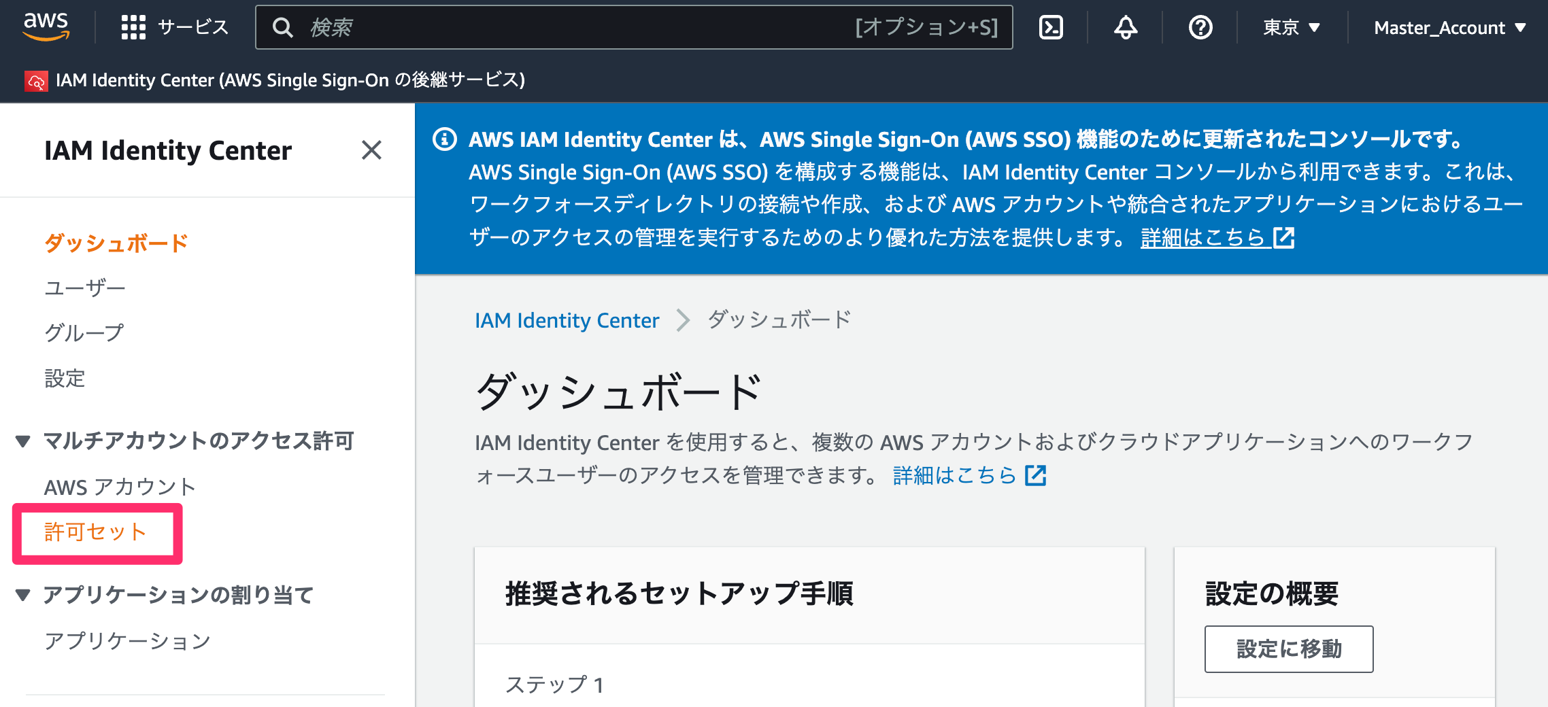Collapse アプリケーションの割り当て section
This screenshot has height=707, width=1548.
click(x=23, y=595)
